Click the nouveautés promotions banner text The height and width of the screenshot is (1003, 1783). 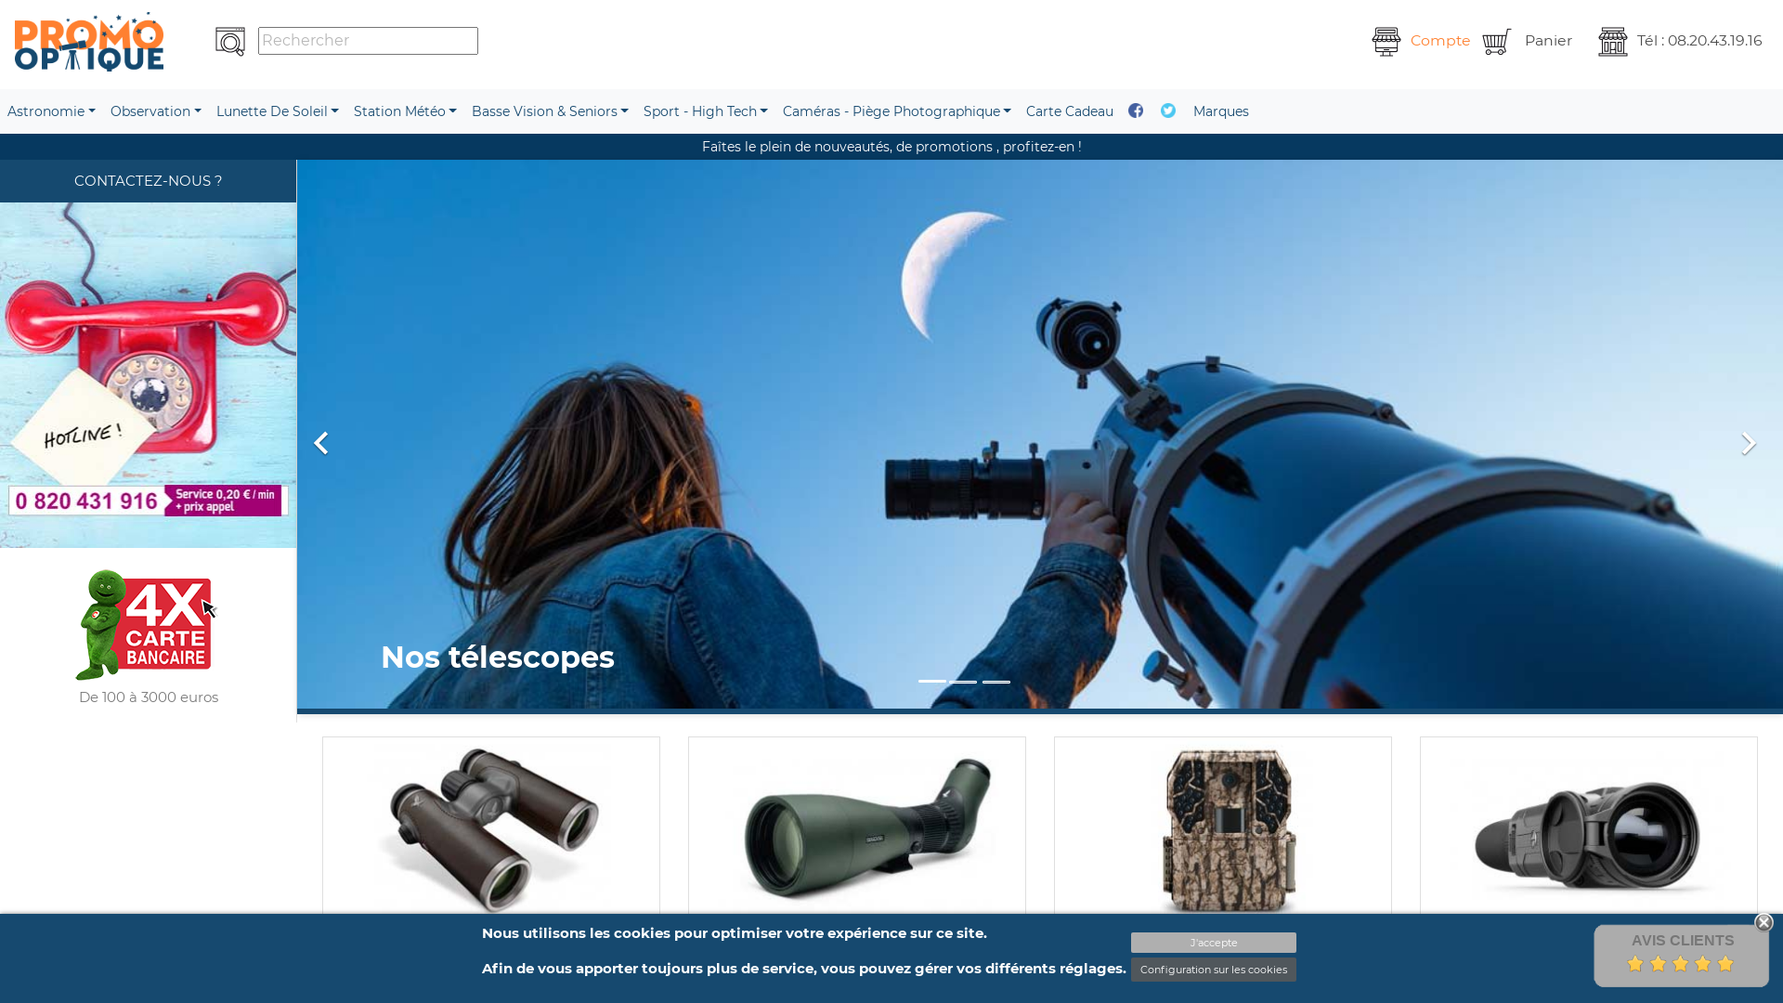click(891, 147)
